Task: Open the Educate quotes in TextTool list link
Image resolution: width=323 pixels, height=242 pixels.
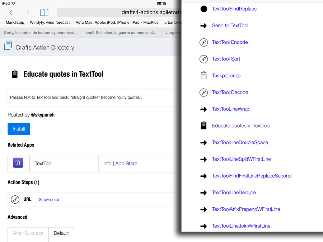Action: (241, 126)
